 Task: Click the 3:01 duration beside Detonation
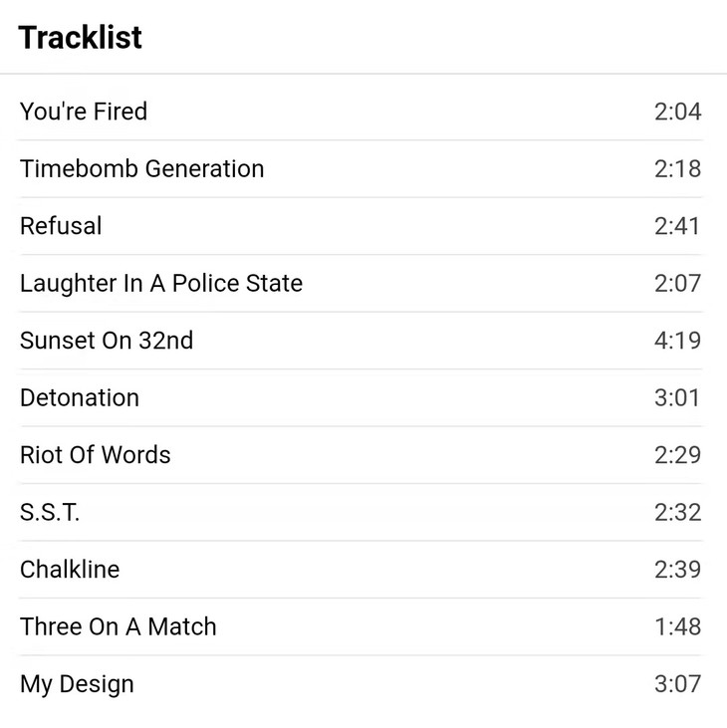[677, 398]
